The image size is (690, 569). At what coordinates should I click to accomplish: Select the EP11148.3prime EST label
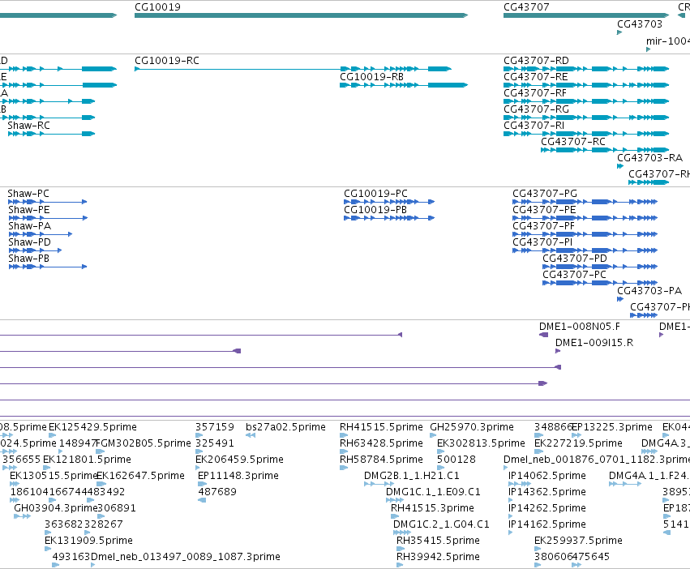pos(238,476)
